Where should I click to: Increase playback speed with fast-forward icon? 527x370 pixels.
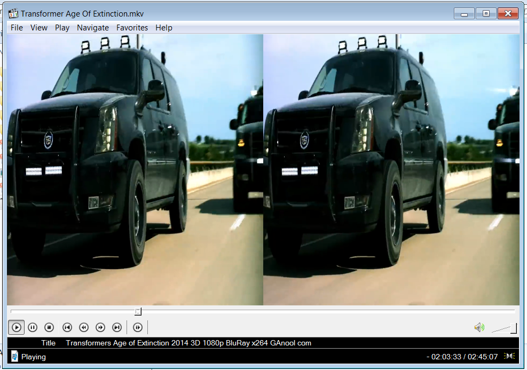[x=100, y=327]
